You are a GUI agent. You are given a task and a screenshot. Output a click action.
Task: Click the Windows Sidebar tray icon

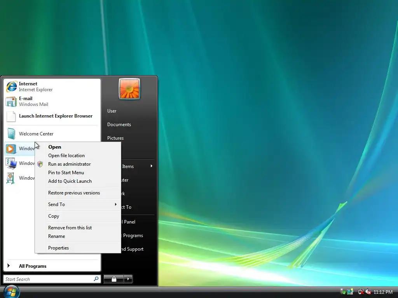point(350,292)
